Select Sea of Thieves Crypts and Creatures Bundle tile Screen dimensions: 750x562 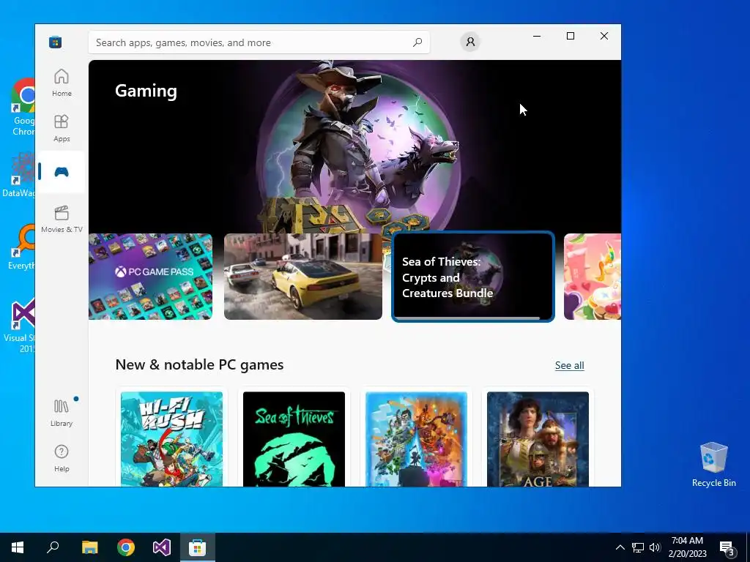[x=472, y=277]
